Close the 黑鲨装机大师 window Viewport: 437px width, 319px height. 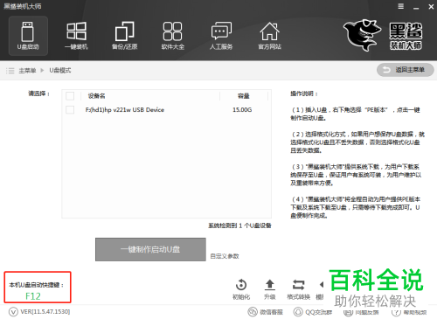[431, 6]
